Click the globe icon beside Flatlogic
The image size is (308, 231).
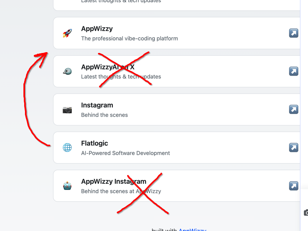tap(67, 148)
